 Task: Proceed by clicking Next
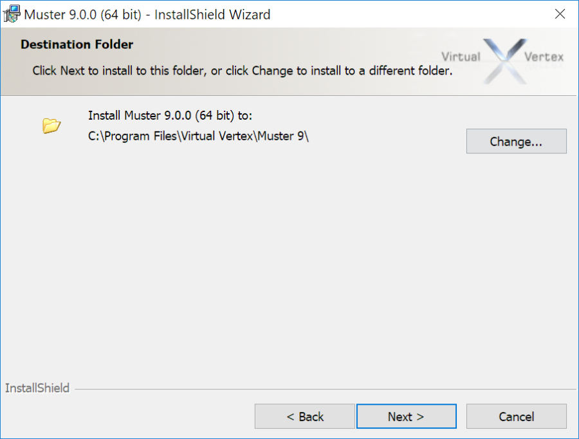(x=406, y=416)
